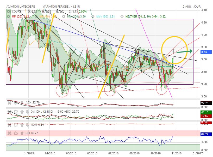This screenshot has width=213, height=157.
Task: Move the MOM panel down
Action: coord(27,125)
